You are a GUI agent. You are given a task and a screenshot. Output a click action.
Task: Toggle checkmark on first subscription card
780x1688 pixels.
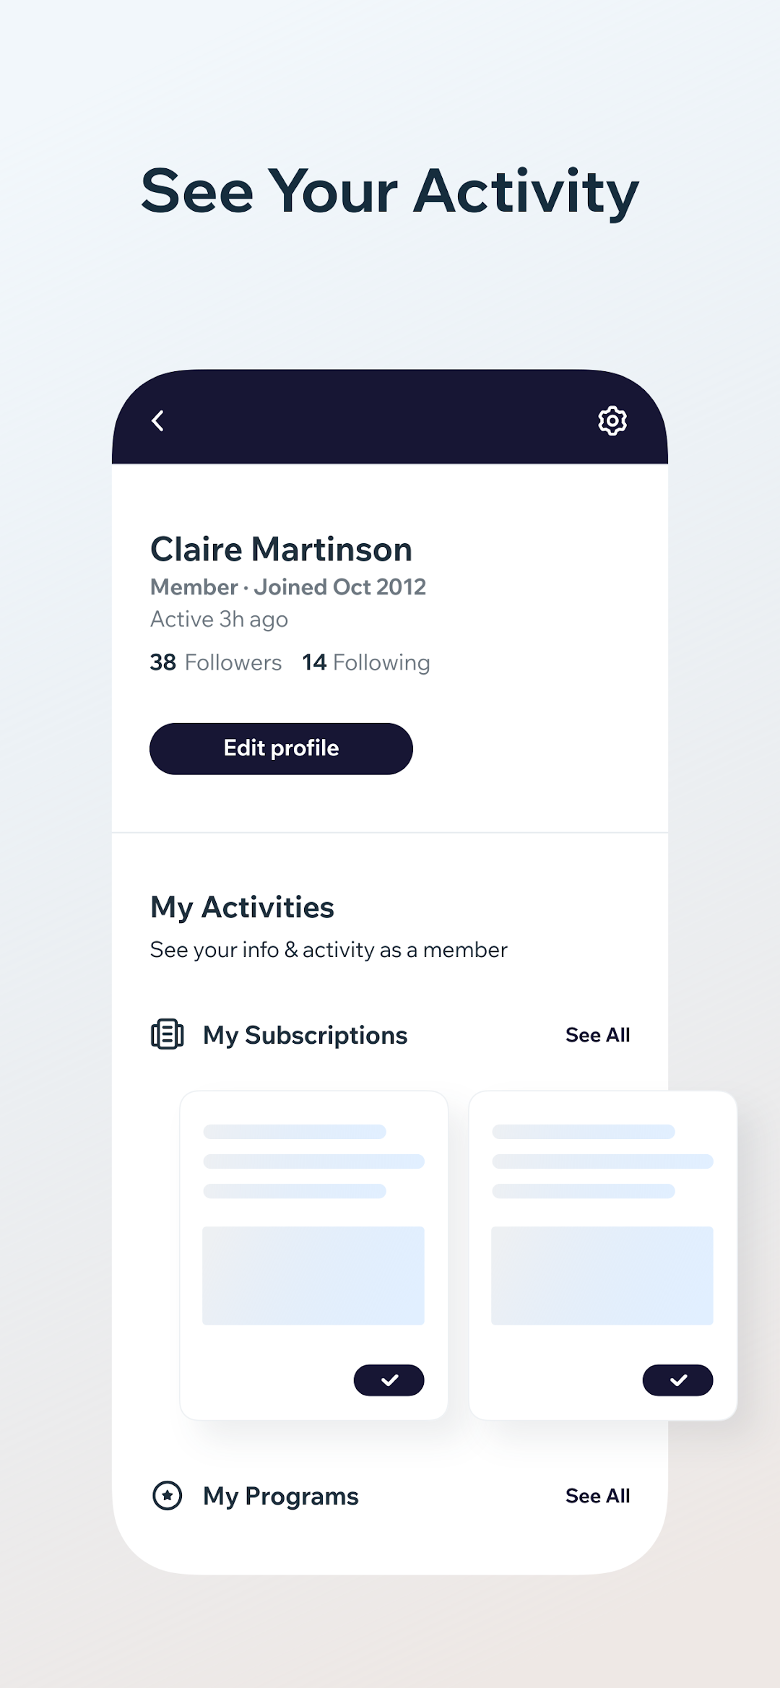pos(389,1380)
